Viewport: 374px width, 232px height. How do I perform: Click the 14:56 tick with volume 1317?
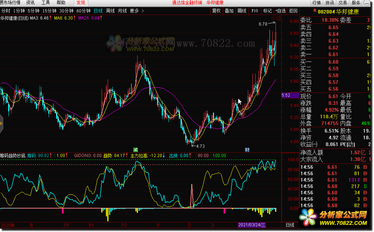pos(335,180)
